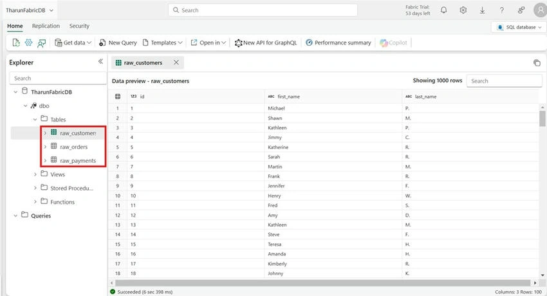Click the Explorer Search field
Viewport: 547px width, 296px height.
pyautogui.click(x=58, y=78)
